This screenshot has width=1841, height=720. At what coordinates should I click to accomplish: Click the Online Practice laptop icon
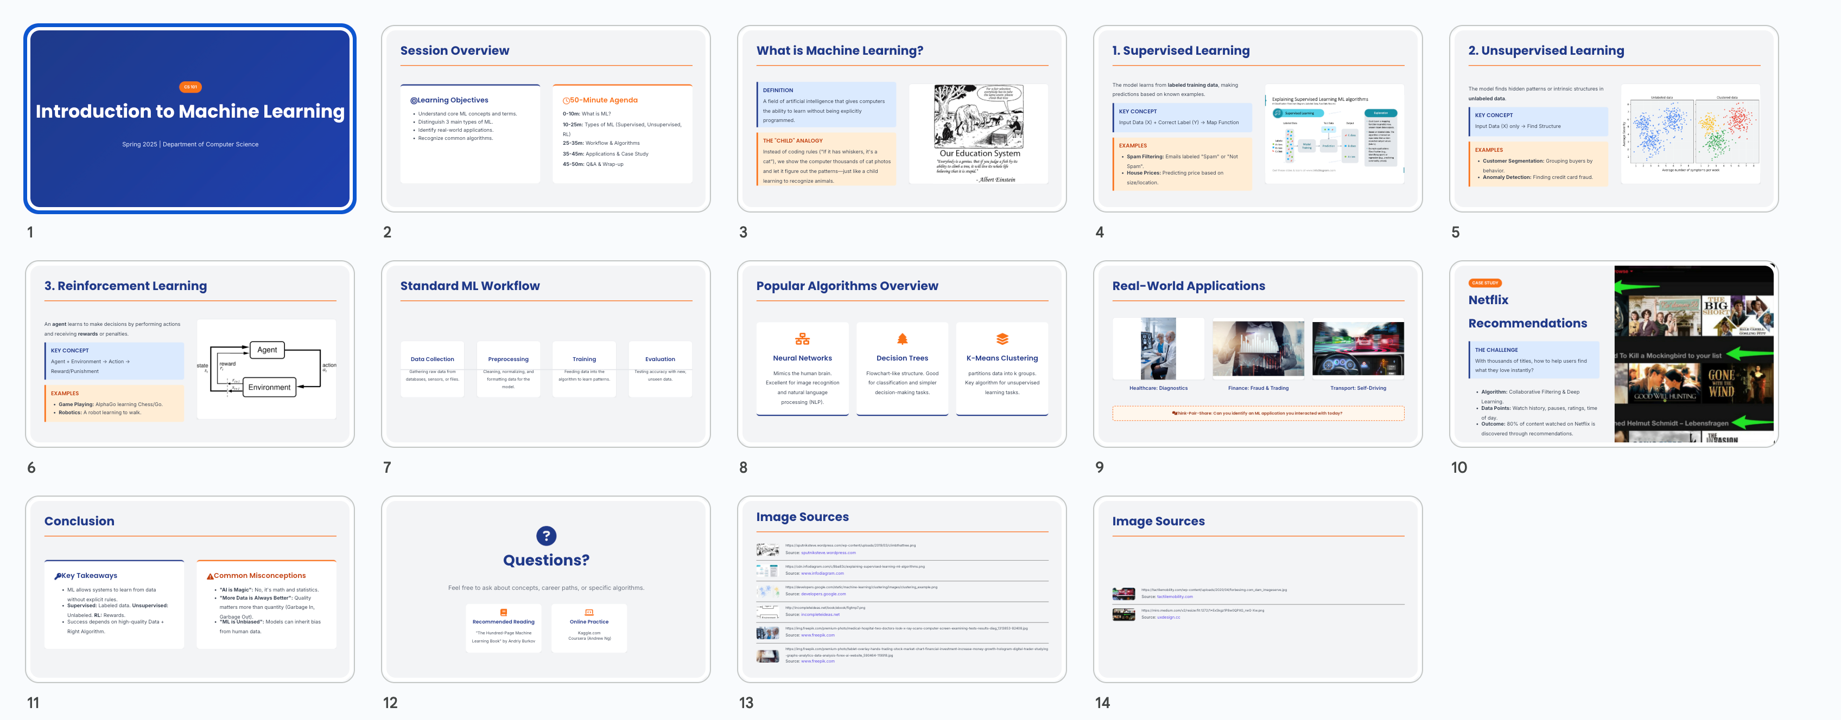tap(589, 612)
